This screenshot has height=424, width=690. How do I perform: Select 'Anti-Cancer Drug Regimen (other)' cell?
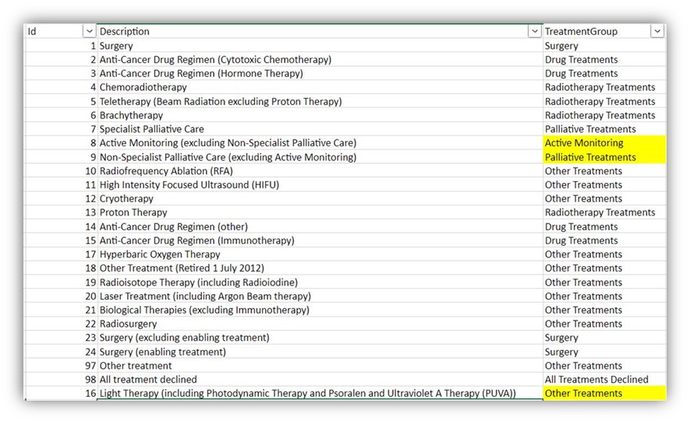pyautogui.click(x=320, y=226)
